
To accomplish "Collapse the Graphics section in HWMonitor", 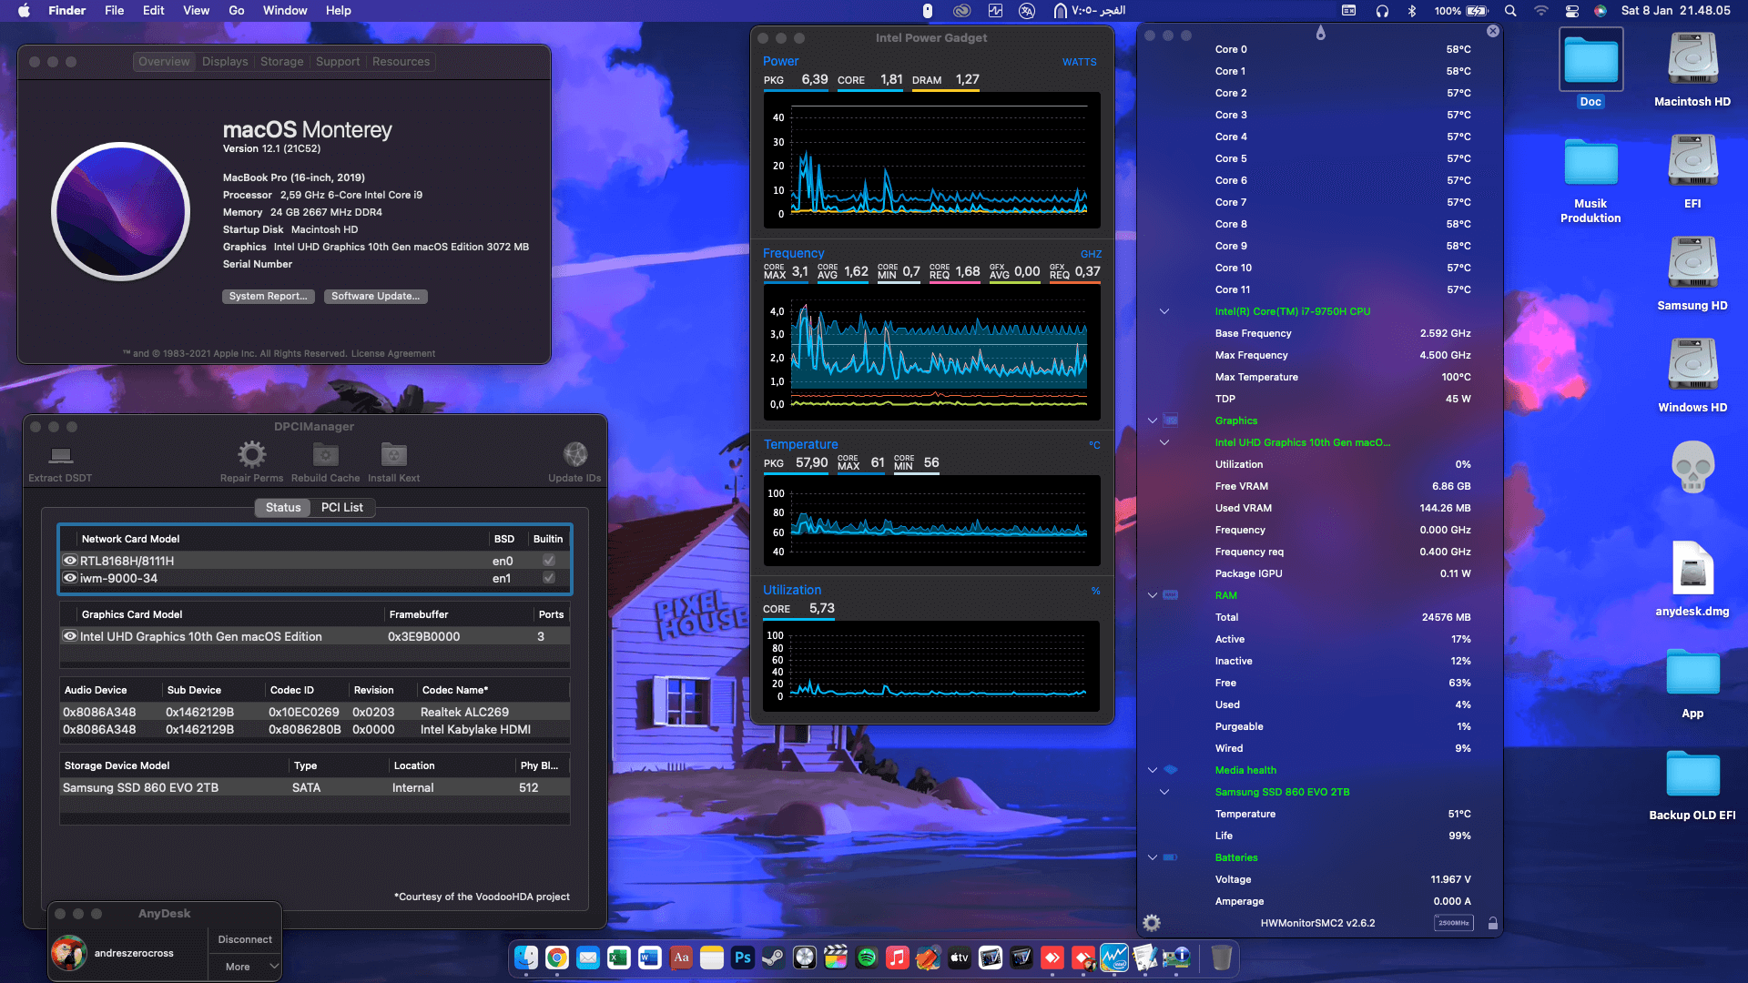I will 1153,421.
